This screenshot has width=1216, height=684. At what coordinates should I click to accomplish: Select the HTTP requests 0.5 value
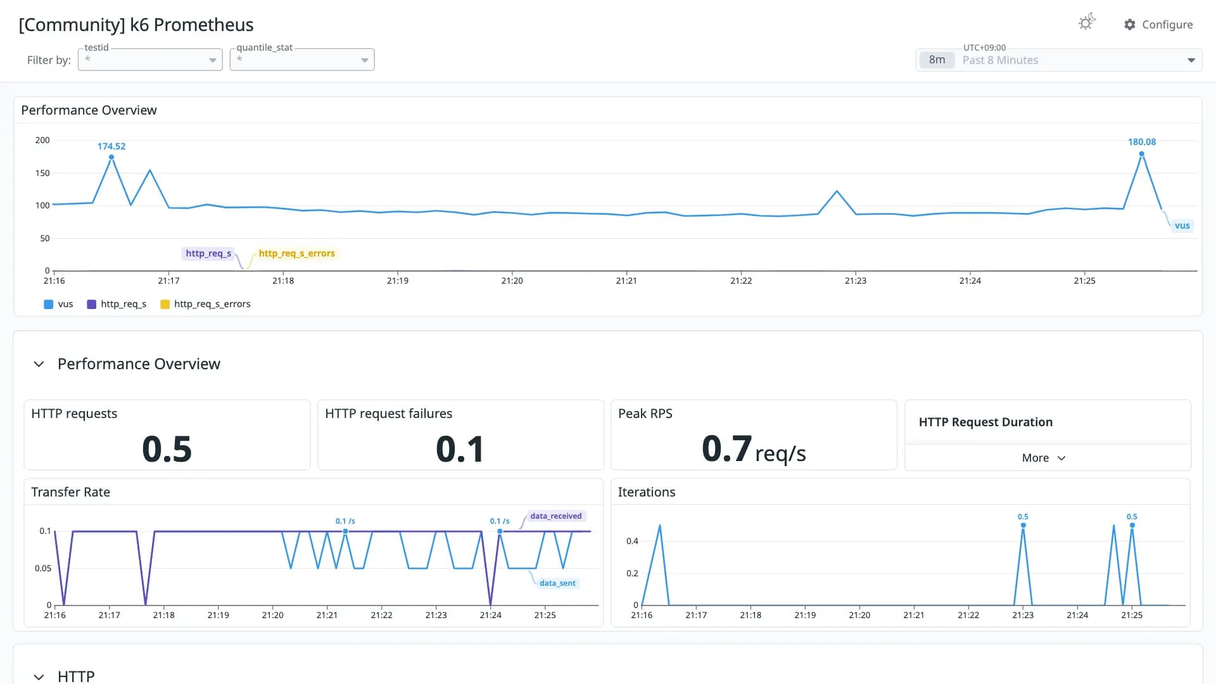click(167, 449)
